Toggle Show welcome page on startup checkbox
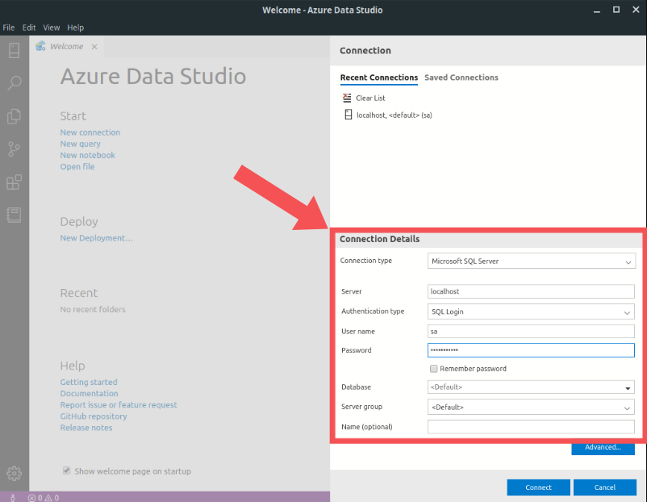647x502 pixels. tap(66, 471)
